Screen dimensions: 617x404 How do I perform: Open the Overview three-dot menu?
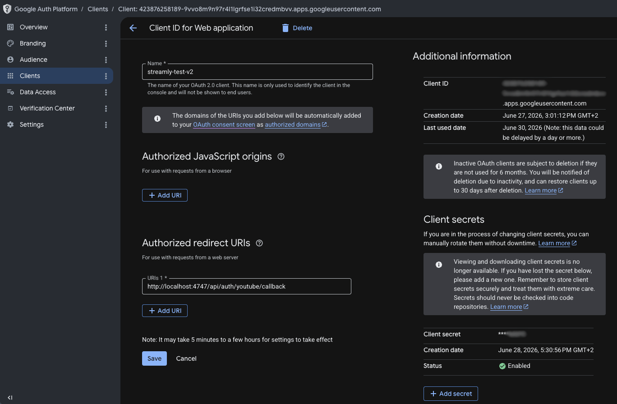click(x=106, y=28)
